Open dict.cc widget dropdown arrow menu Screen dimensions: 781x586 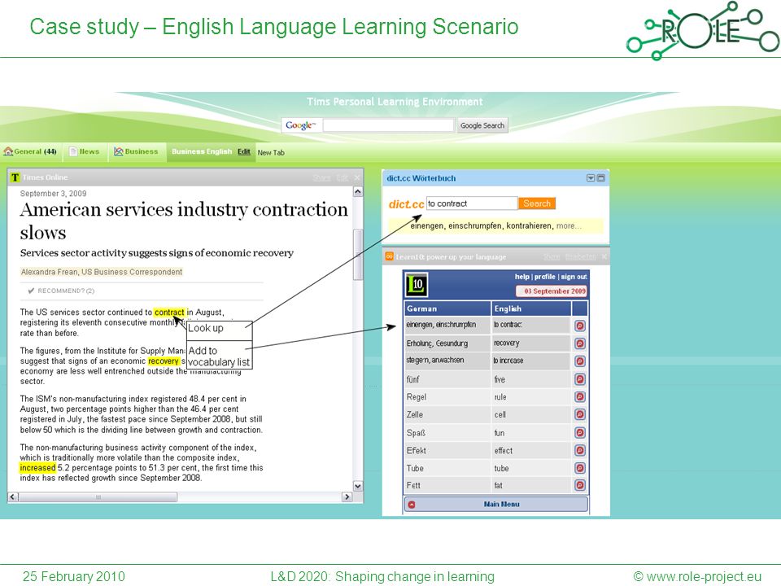tap(591, 178)
